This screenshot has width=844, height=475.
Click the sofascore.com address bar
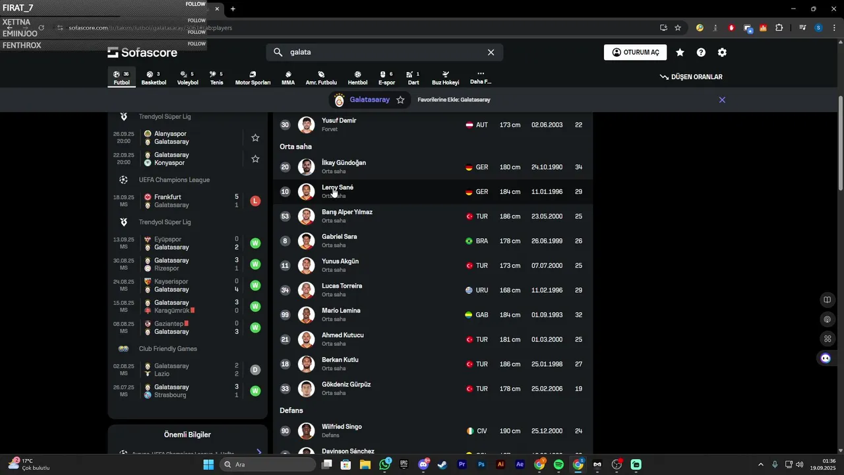tap(356, 28)
